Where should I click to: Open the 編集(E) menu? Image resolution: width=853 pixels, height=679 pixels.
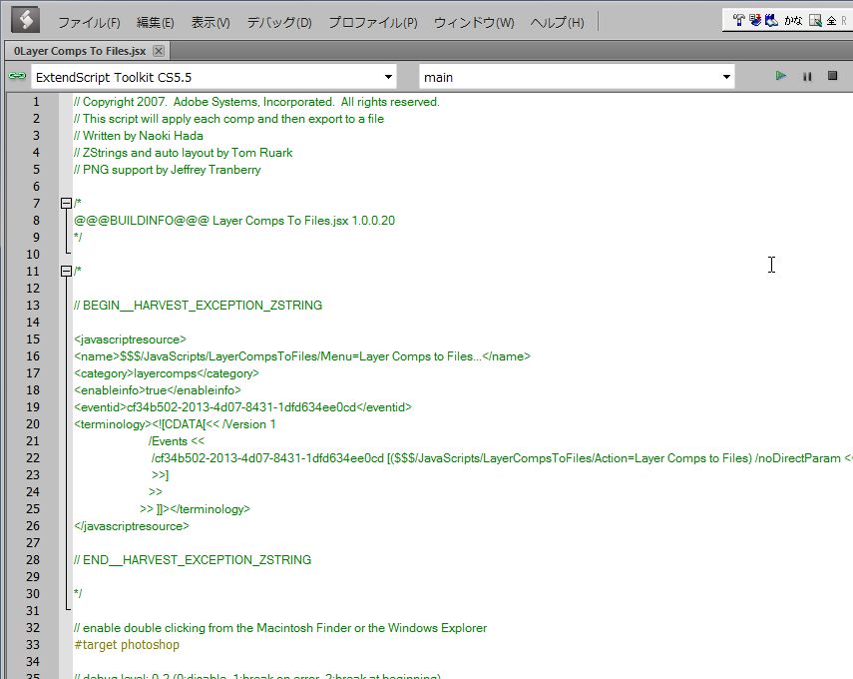point(155,22)
